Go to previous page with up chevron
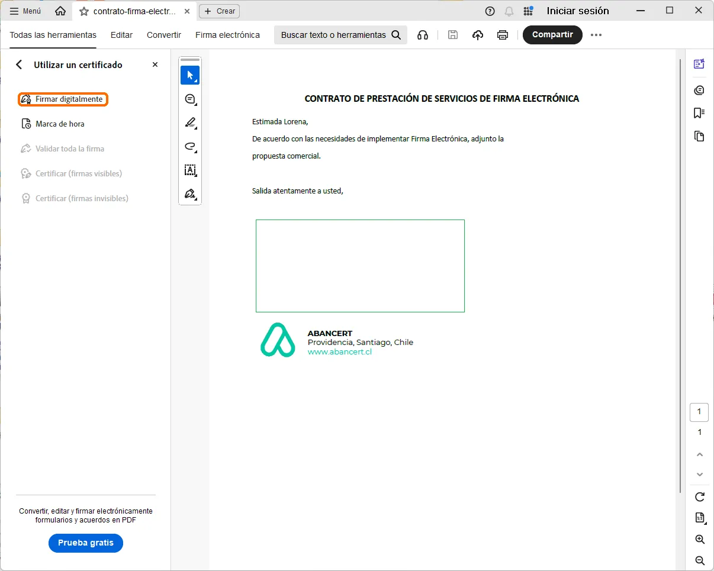This screenshot has width=714, height=571. pos(700,454)
